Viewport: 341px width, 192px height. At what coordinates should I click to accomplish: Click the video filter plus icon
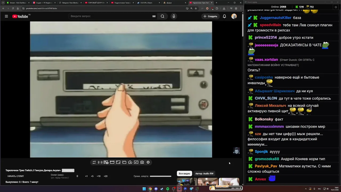[x=136, y=162]
